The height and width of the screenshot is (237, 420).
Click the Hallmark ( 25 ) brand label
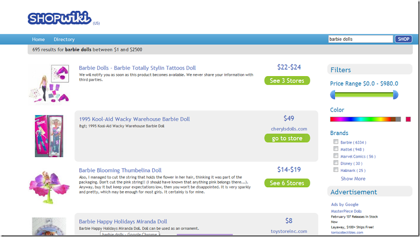click(353, 170)
